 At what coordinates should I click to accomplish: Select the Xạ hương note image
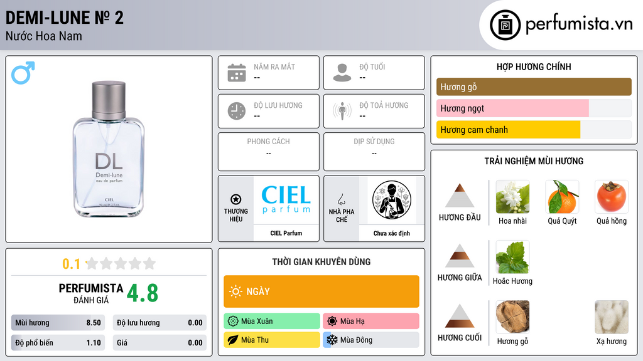click(612, 317)
